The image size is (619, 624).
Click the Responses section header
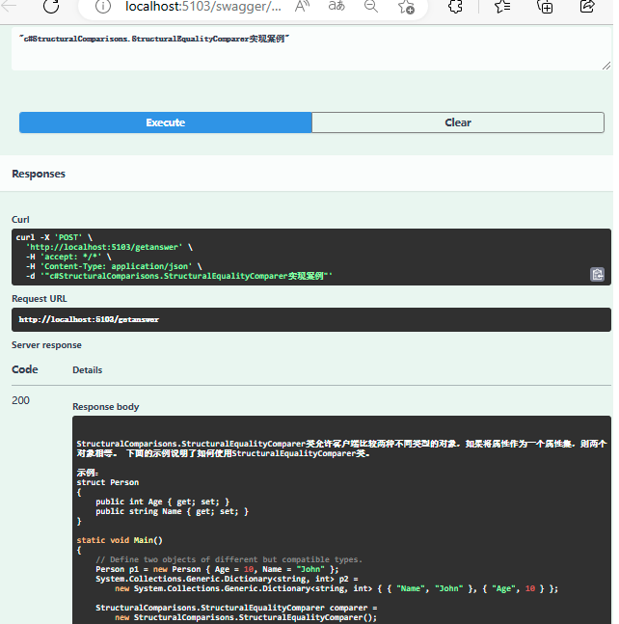[x=39, y=174]
